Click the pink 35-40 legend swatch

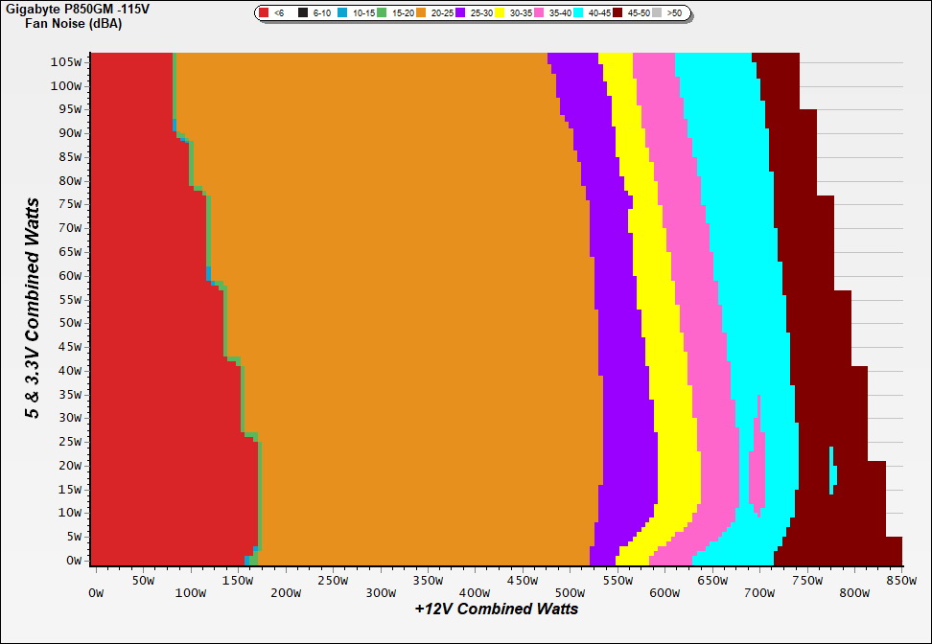(x=540, y=13)
